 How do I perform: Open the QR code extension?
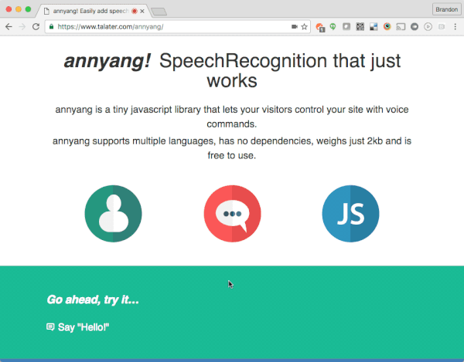360,27
